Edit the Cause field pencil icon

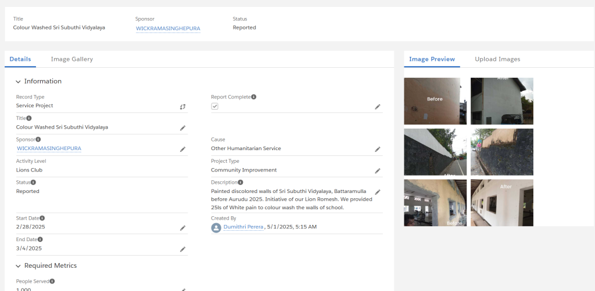point(378,150)
